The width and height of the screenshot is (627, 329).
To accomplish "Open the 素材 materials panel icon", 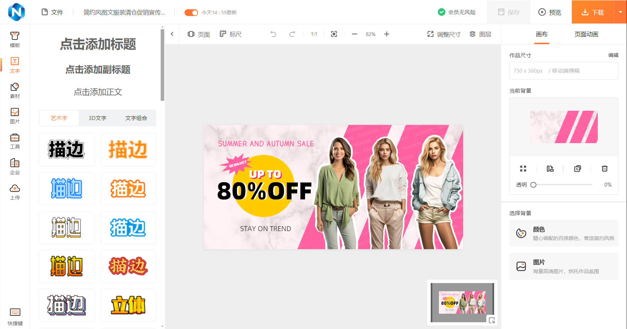I will click(15, 90).
